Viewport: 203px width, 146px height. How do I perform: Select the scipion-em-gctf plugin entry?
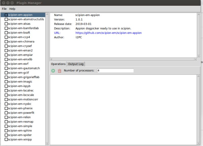pos(17,72)
